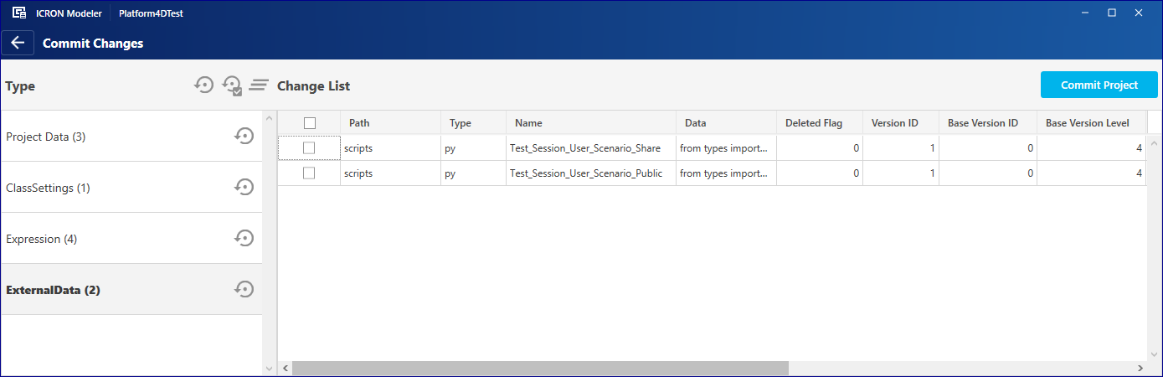
Task: Click the horizontal scrollbar right arrow
Action: tap(1140, 368)
